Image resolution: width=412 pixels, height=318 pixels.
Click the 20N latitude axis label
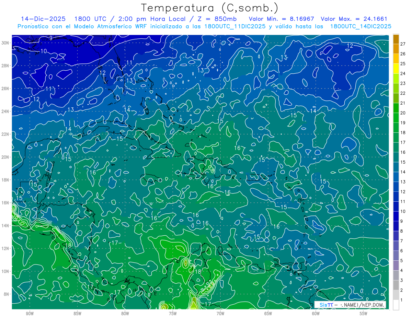coord(6,157)
